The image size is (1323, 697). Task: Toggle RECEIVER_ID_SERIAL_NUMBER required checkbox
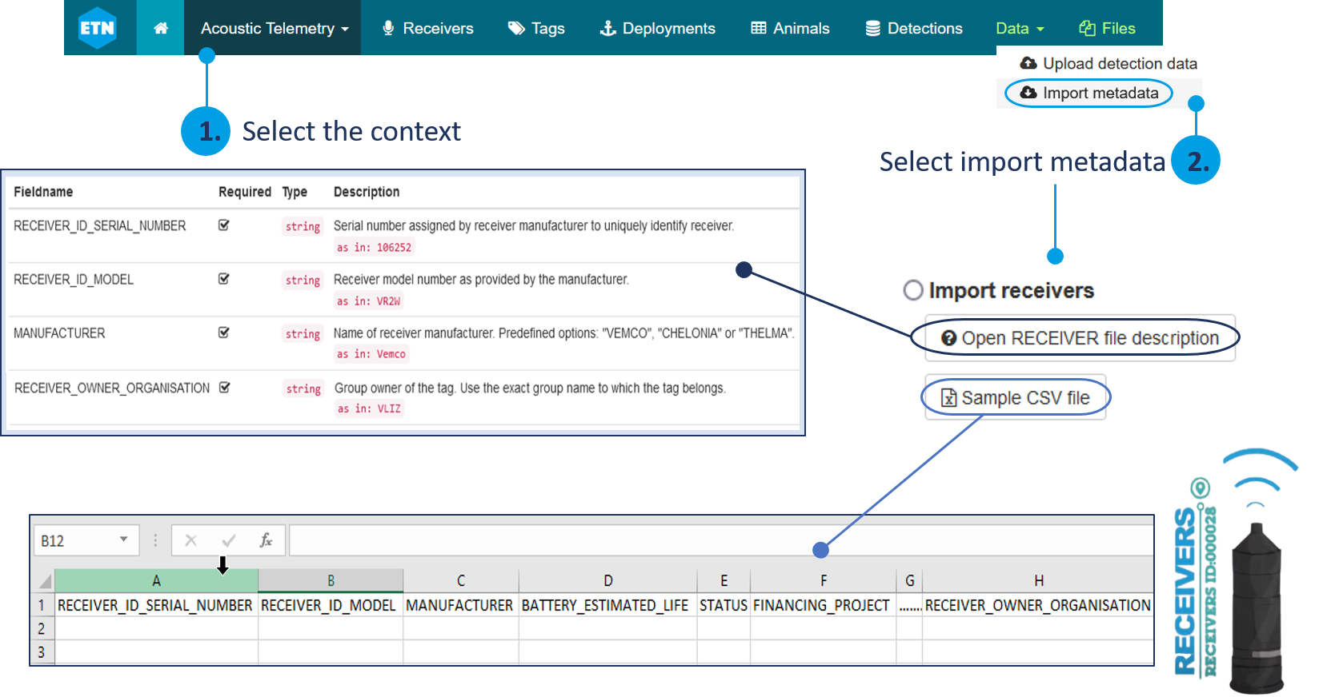point(224,225)
